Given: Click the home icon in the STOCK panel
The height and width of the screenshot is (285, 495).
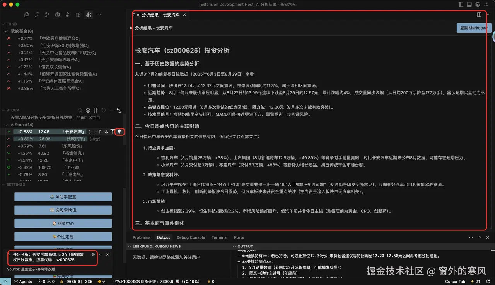Looking at the screenshot, I should click(80, 110).
